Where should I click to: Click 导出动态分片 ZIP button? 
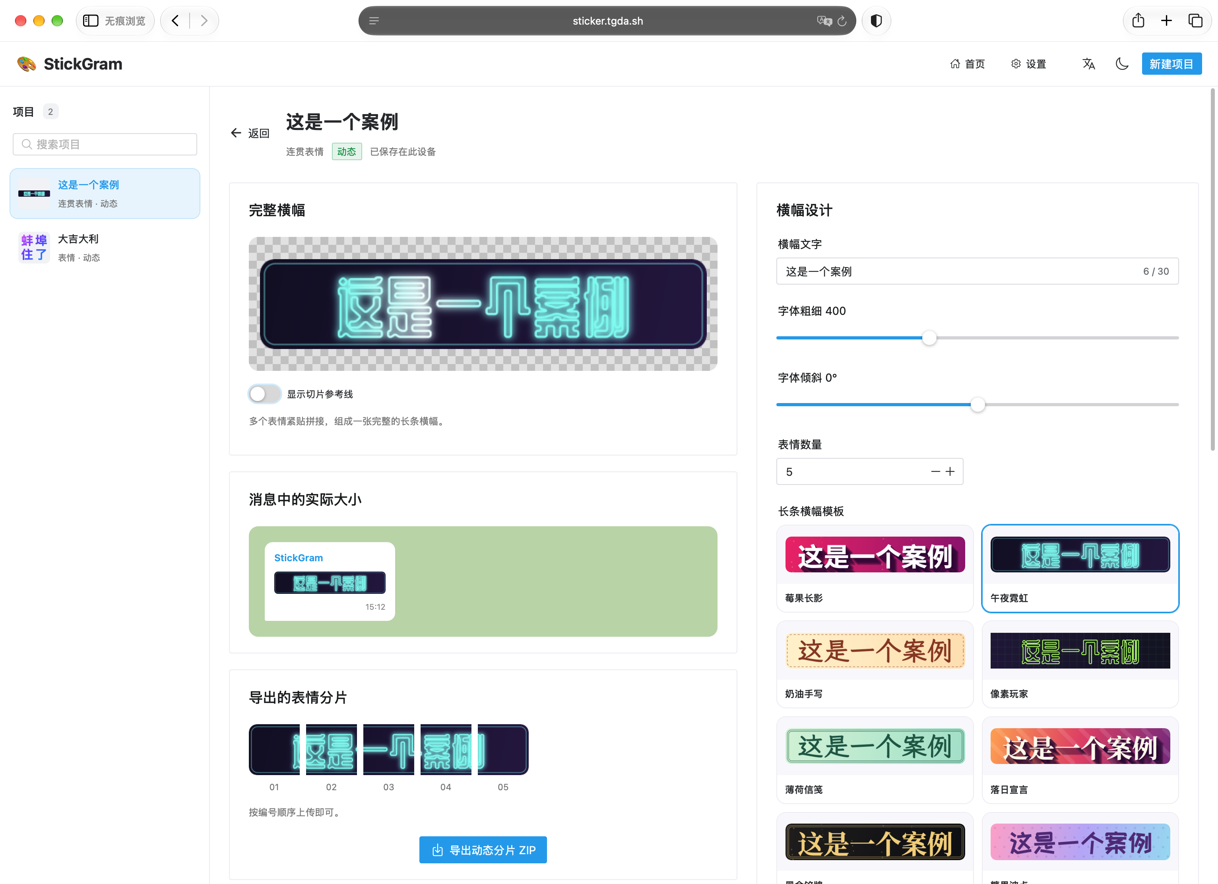pyautogui.click(x=483, y=850)
